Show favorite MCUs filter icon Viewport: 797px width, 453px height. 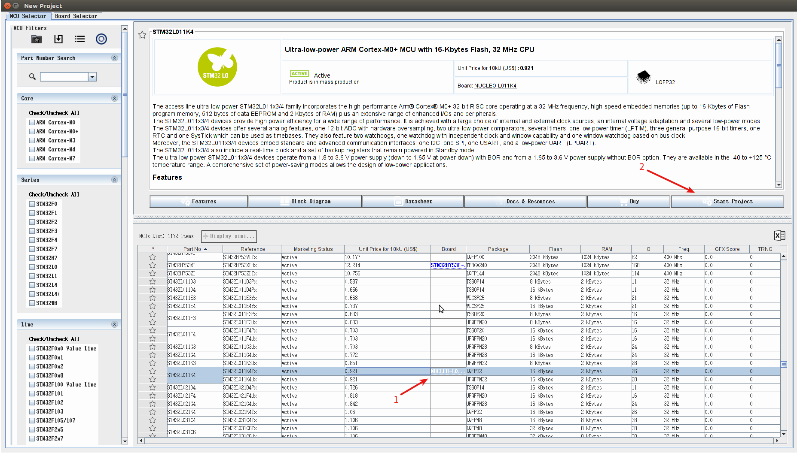(37, 39)
